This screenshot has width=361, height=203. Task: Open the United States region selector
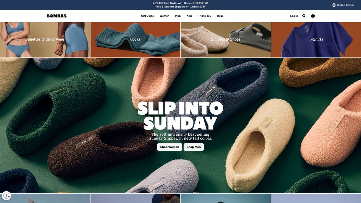(345, 5)
